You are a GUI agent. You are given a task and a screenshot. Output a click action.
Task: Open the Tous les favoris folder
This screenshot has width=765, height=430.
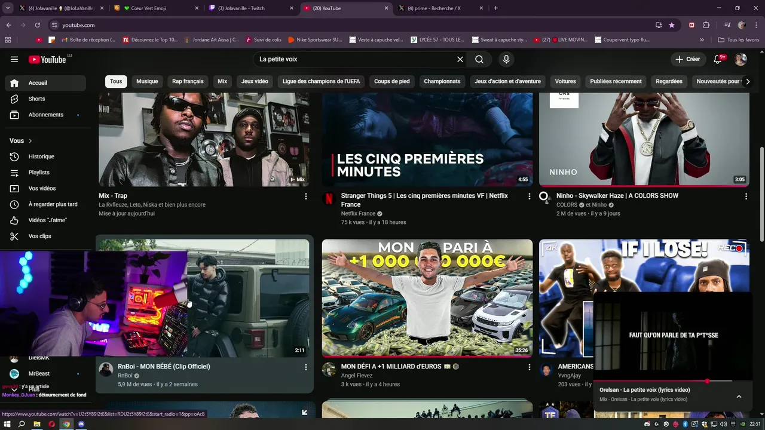tap(738, 40)
